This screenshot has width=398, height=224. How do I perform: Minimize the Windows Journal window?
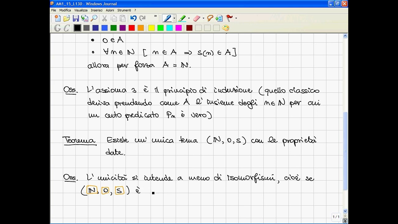click(x=331, y=4)
